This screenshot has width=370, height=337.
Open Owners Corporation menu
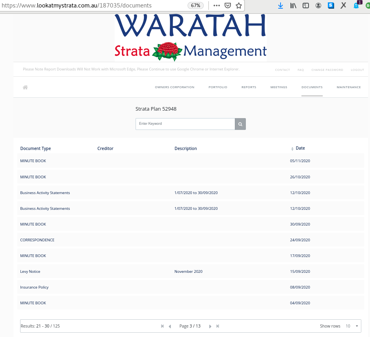(x=175, y=87)
